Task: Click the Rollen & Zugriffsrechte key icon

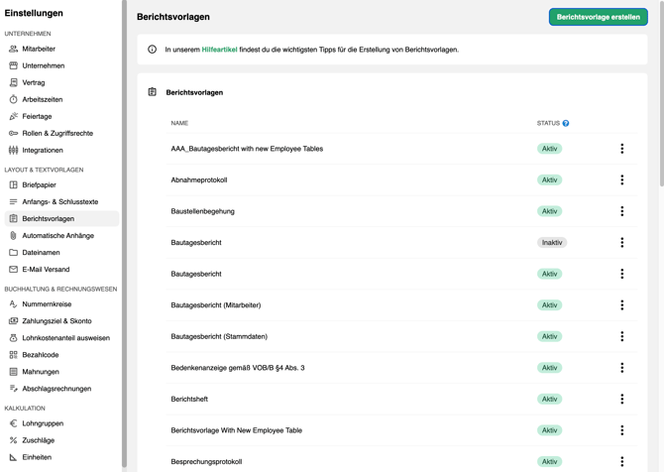Action: tap(14, 133)
